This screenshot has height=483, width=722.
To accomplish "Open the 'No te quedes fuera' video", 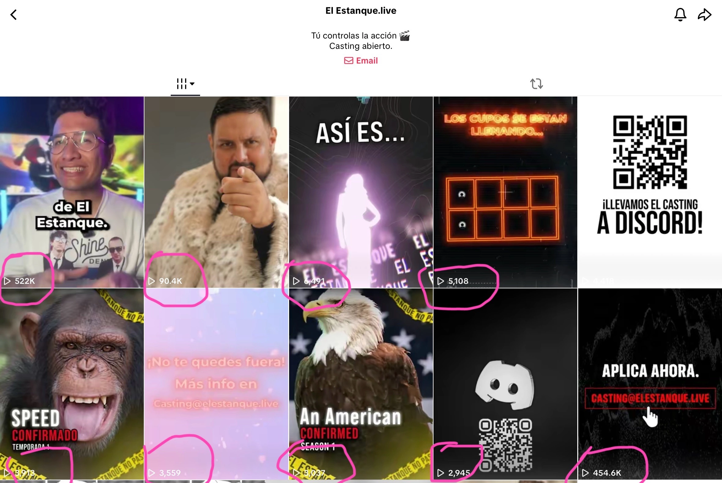I will [217, 384].
